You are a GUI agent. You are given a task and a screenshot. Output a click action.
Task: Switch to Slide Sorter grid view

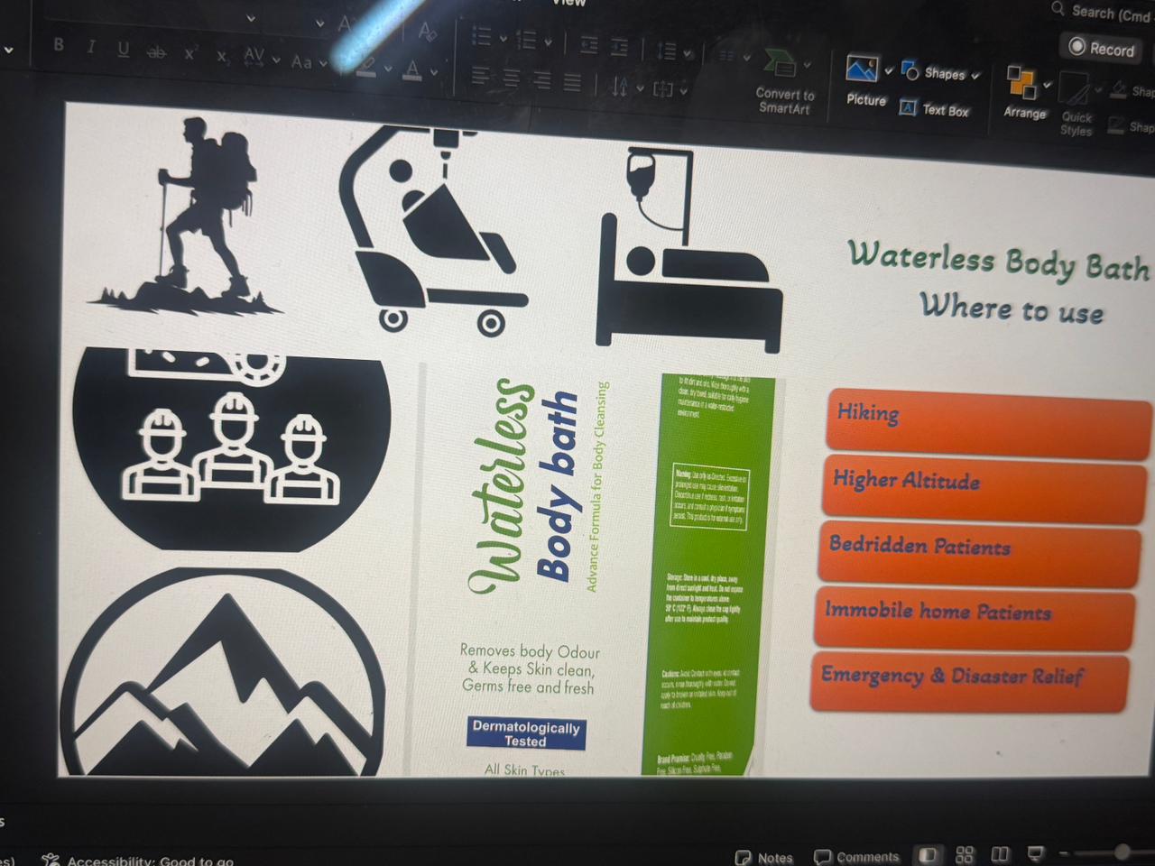tap(965, 854)
